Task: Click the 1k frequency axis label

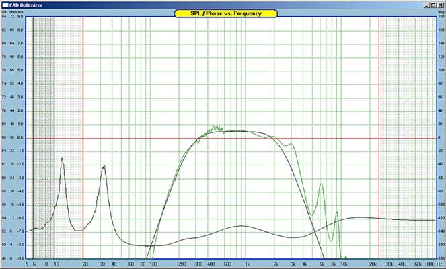Action: pyautogui.click(x=249, y=264)
